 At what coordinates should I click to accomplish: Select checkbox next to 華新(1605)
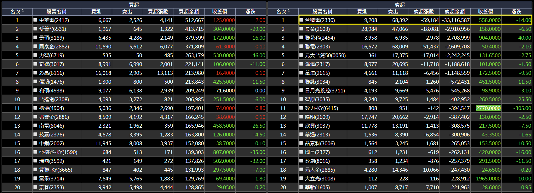coord(301,187)
